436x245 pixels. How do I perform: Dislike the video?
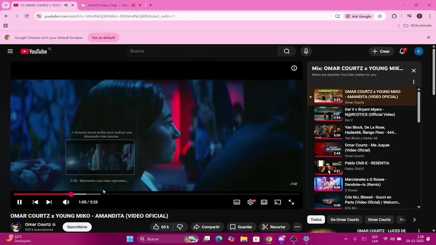[x=180, y=227]
